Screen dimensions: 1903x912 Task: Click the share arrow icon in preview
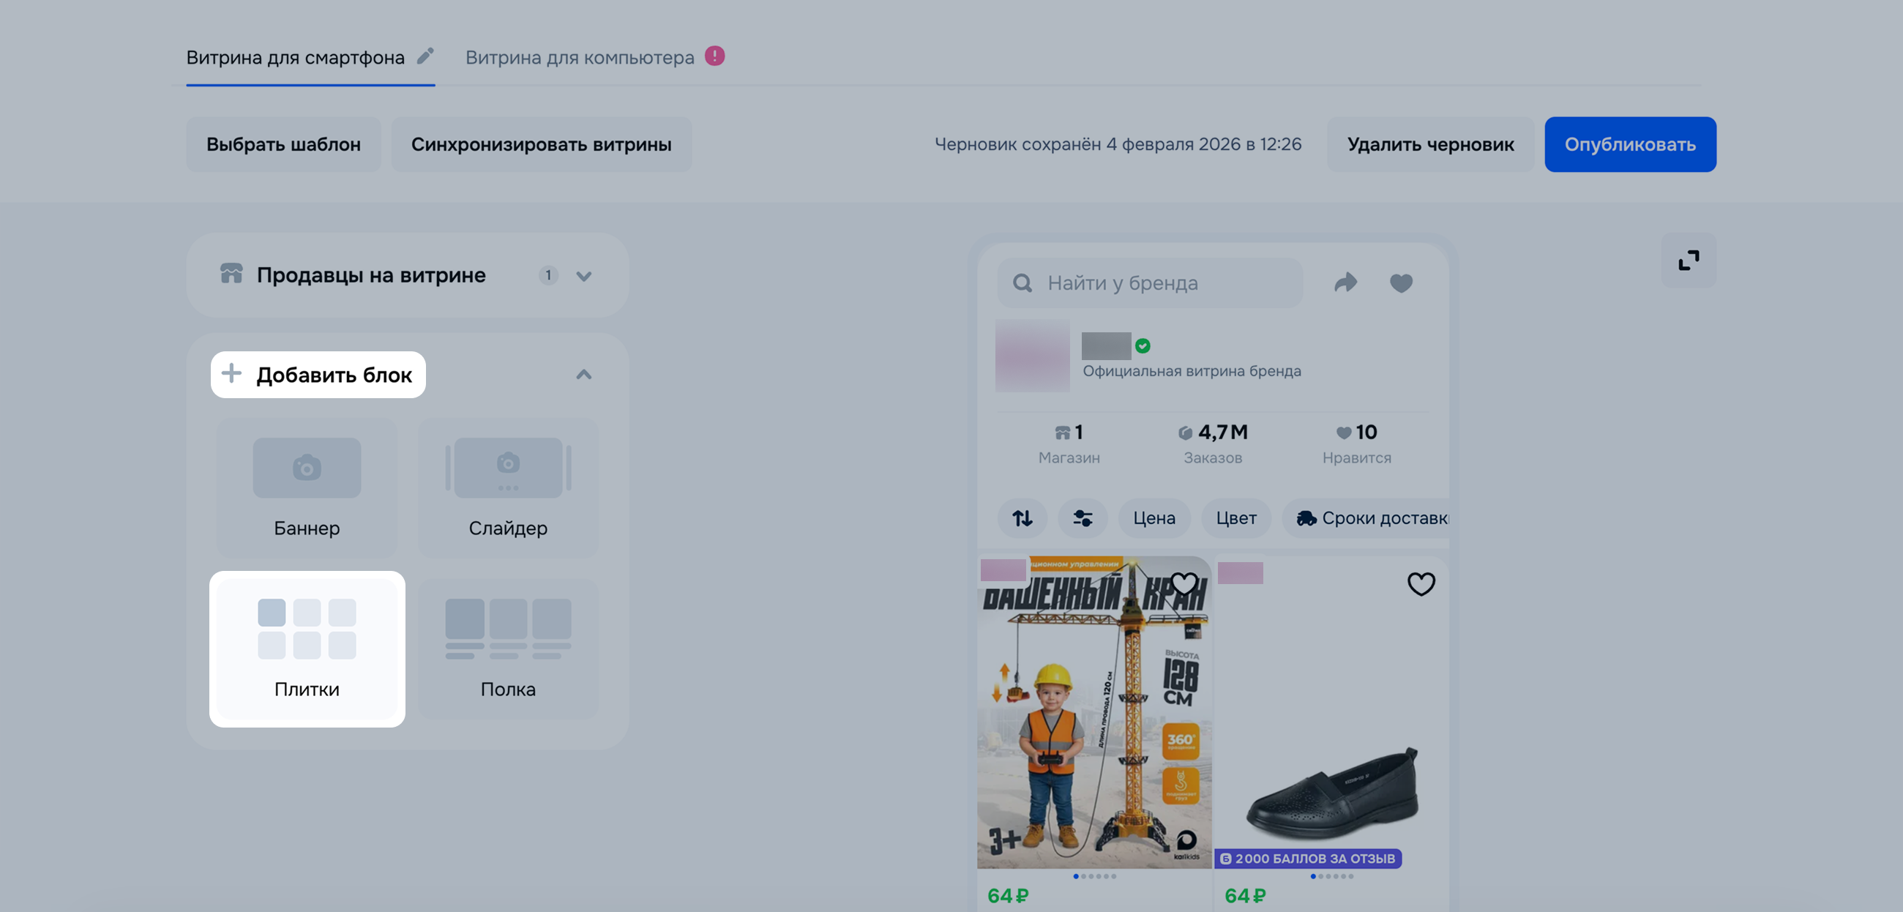coord(1345,283)
